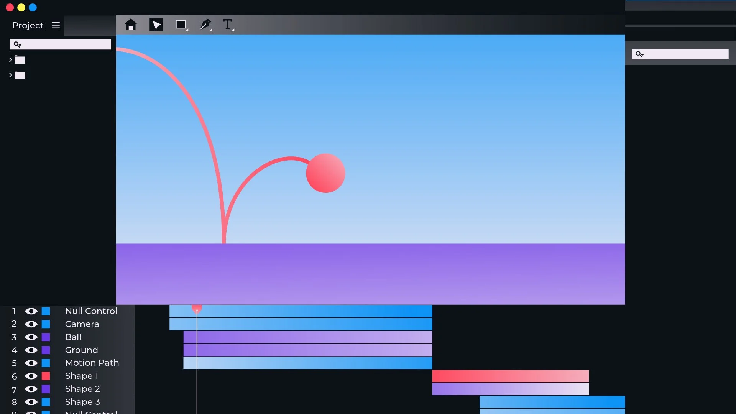Click the blue label swatch of Shape 3 layer
Image resolution: width=736 pixels, height=414 pixels.
46,402
